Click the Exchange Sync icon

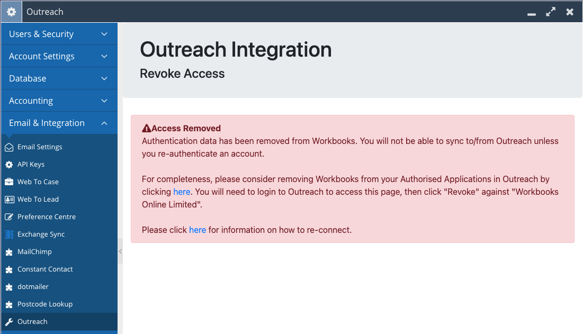pyautogui.click(x=9, y=234)
